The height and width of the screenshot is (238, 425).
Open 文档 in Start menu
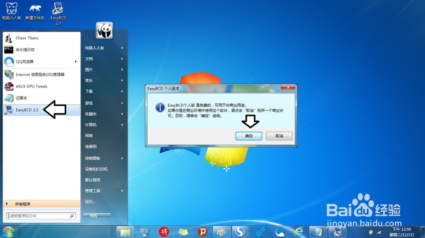[105, 58]
